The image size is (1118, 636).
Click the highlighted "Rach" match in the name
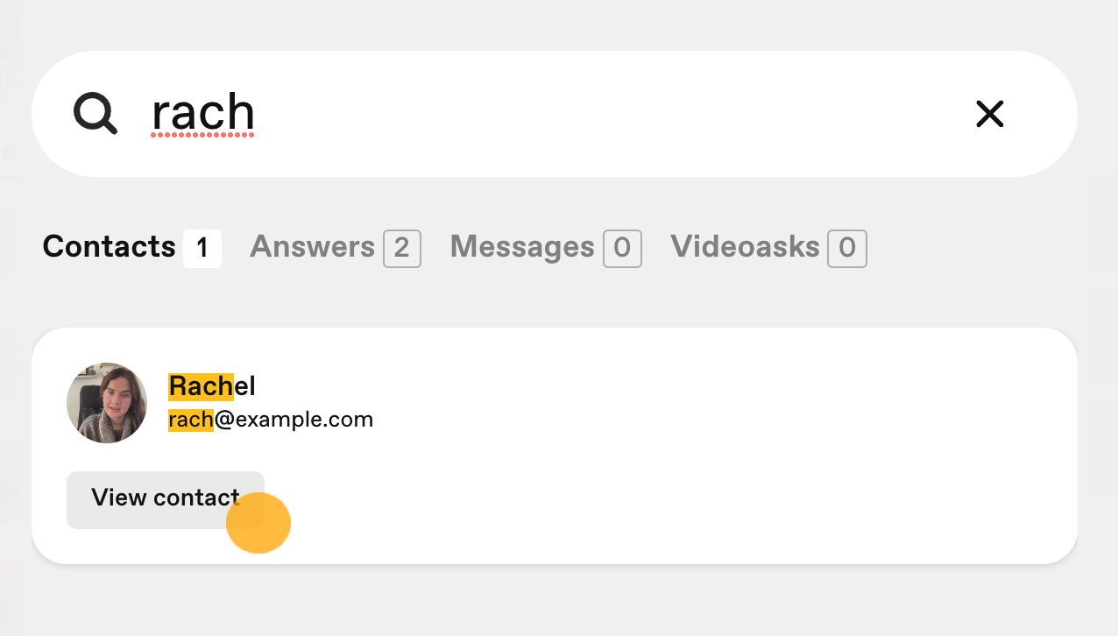(x=201, y=386)
